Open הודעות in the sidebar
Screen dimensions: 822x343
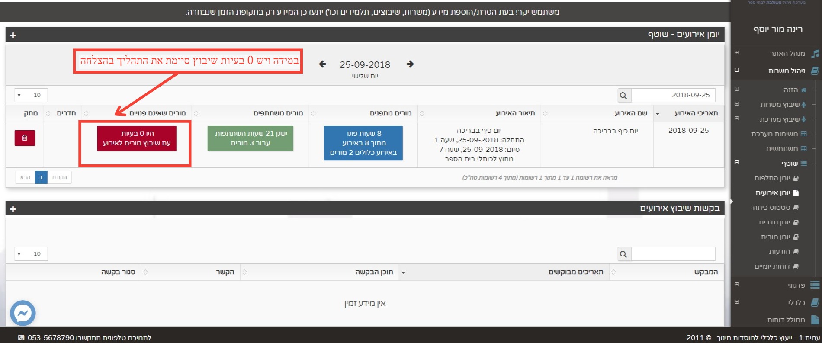click(780, 252)
